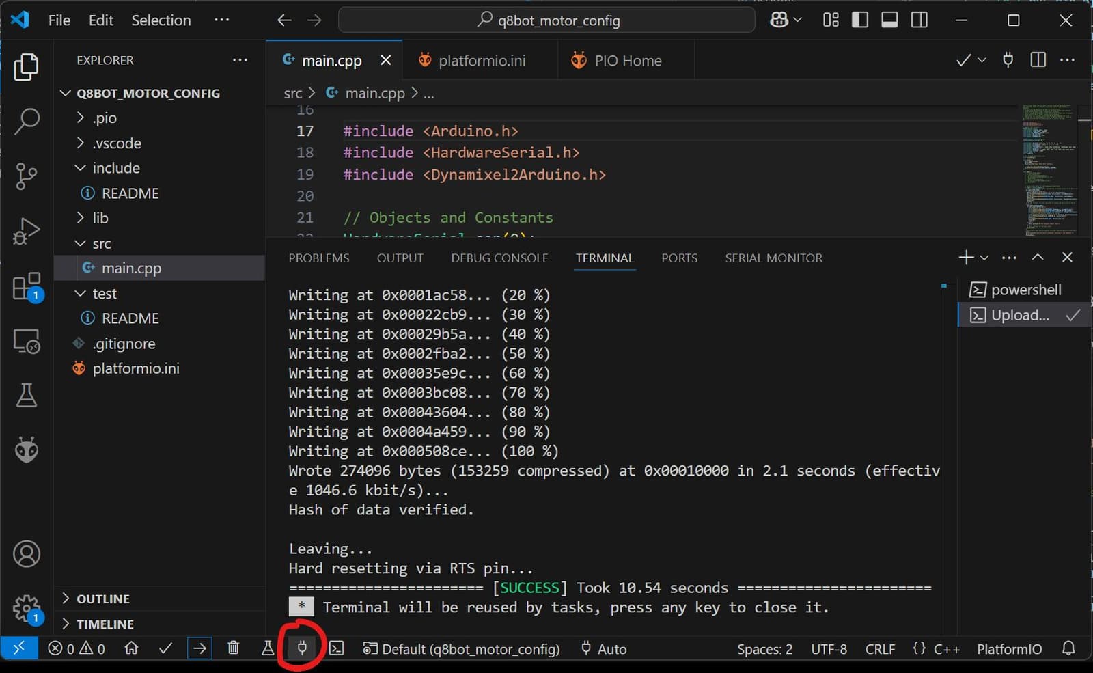Open new PlatformIO terminal from status bar
Image resolution: width=1093 pixels, height=673 pixels.
(336, 648)
